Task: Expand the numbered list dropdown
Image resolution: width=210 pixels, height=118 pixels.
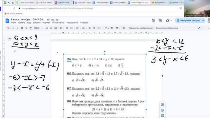Action: (x=86, y=28)
